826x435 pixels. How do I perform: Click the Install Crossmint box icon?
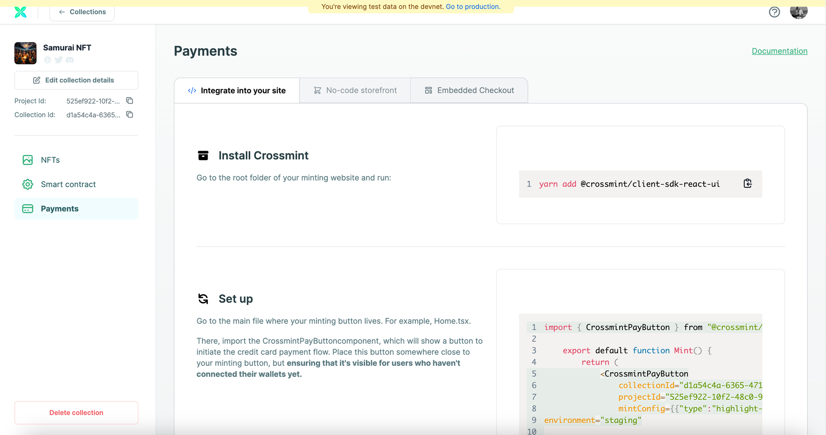203,156
